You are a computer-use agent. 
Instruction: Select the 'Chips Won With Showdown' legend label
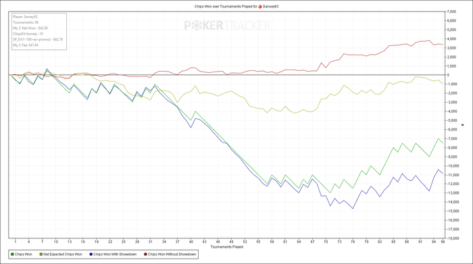[115, 255]
